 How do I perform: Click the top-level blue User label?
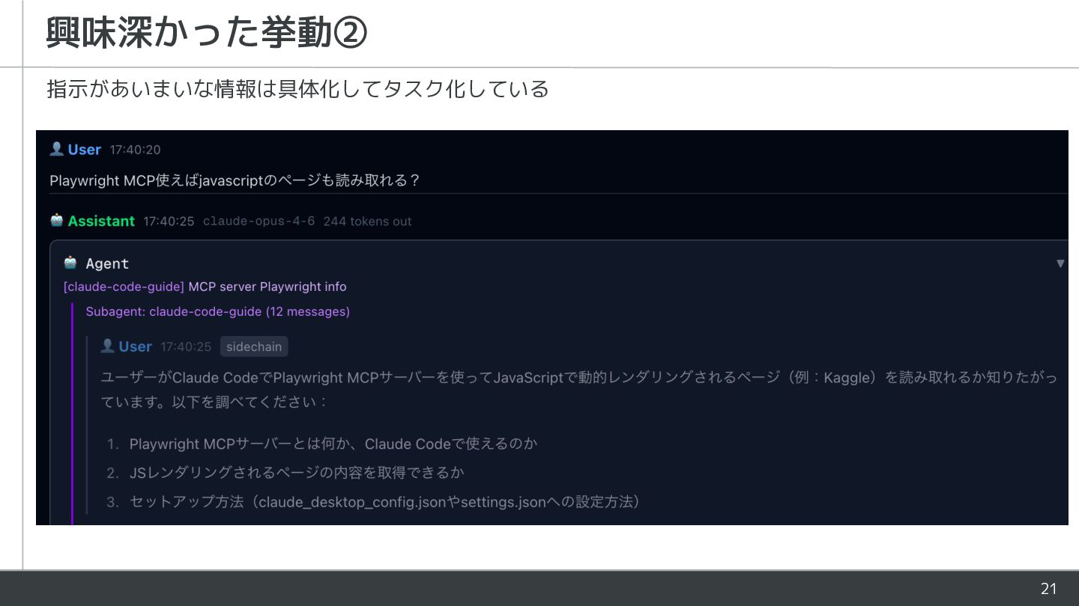coord(84,150)
